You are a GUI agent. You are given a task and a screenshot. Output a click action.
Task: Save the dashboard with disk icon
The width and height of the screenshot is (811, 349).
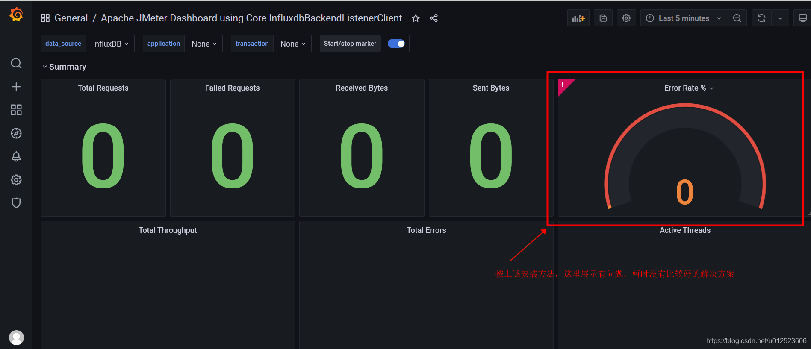(603, 18)
